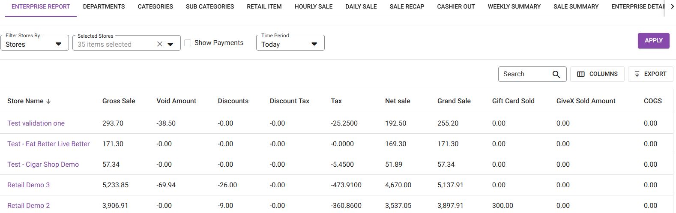Sort by Gross Sale column header
The height and width of the screenshot is (213, 676).
(x=119, y=101)
